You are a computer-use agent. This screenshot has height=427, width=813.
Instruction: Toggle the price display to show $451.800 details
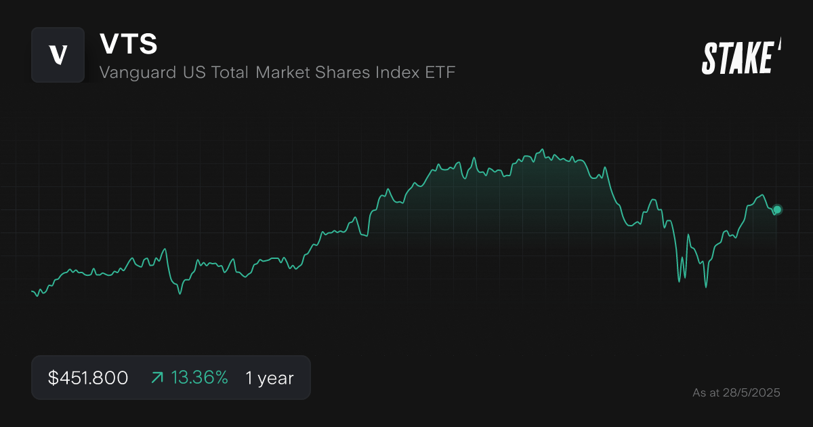(x=87, y=378)
